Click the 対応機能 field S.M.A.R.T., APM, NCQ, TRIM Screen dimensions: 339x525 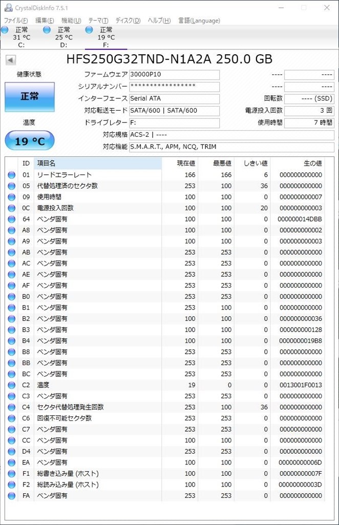pyautogui.click(x=231, y=147)
